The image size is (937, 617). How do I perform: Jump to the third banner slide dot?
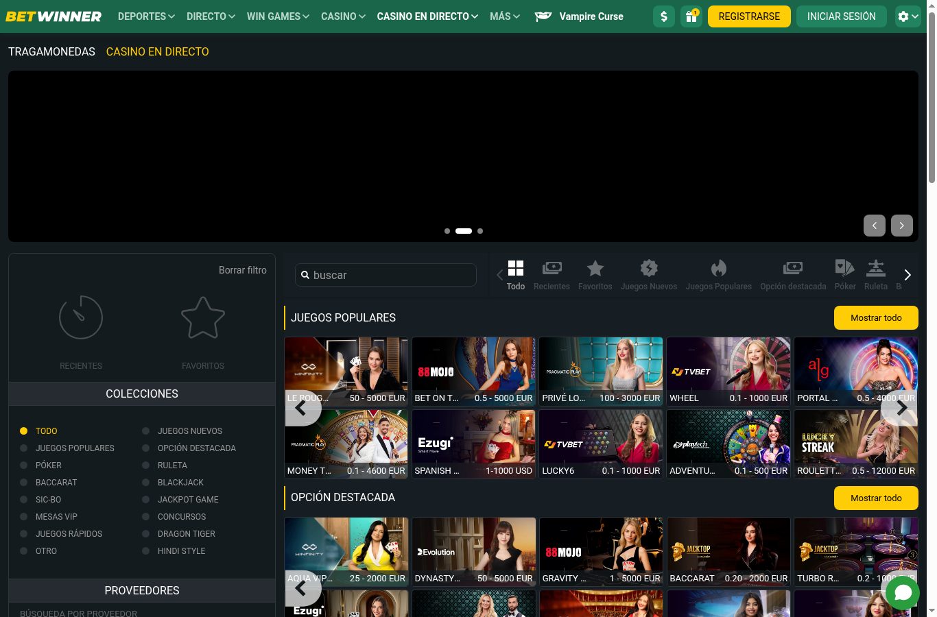(480, 231)
